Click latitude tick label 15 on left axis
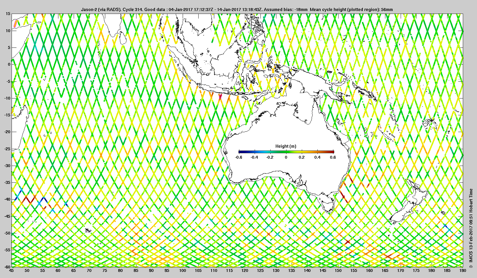The image size is (477, 278). click(x=8, y=14)
